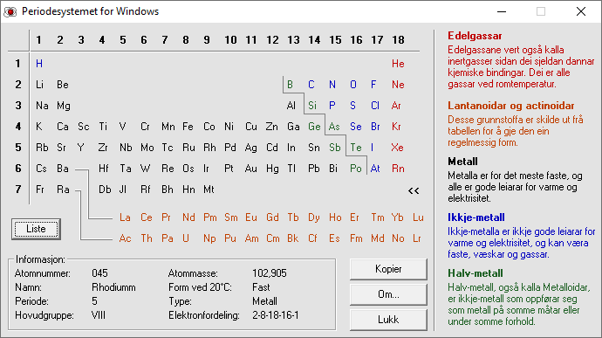Click the app icon in the title bar

point(10,11)
